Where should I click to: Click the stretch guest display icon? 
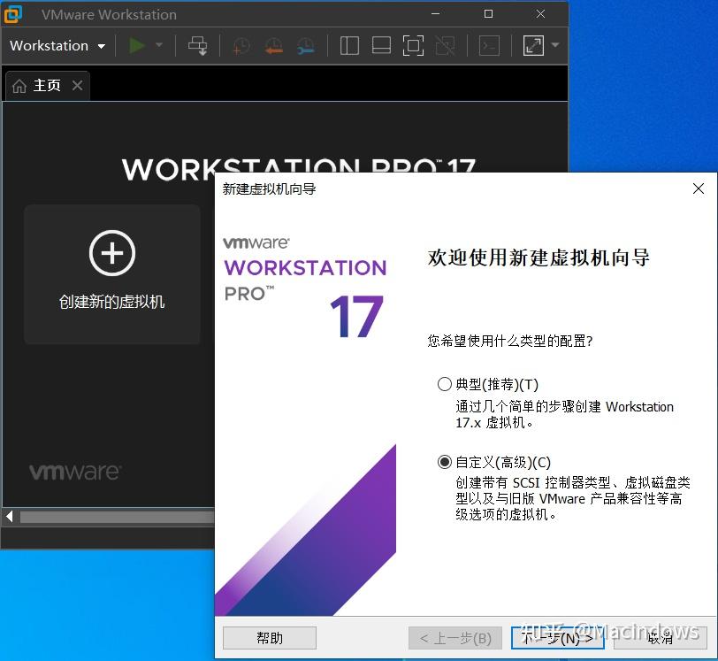point(533,45)
